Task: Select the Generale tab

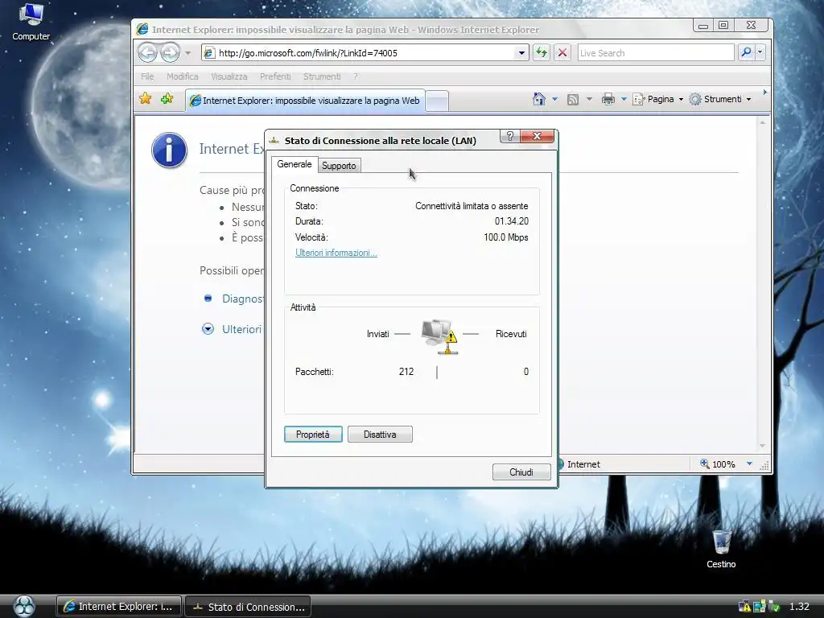Action: click(x=295, y=164)
